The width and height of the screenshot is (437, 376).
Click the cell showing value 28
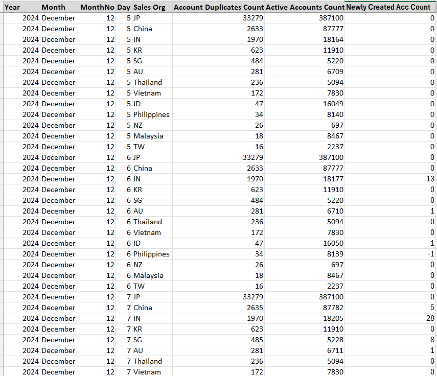390,318
